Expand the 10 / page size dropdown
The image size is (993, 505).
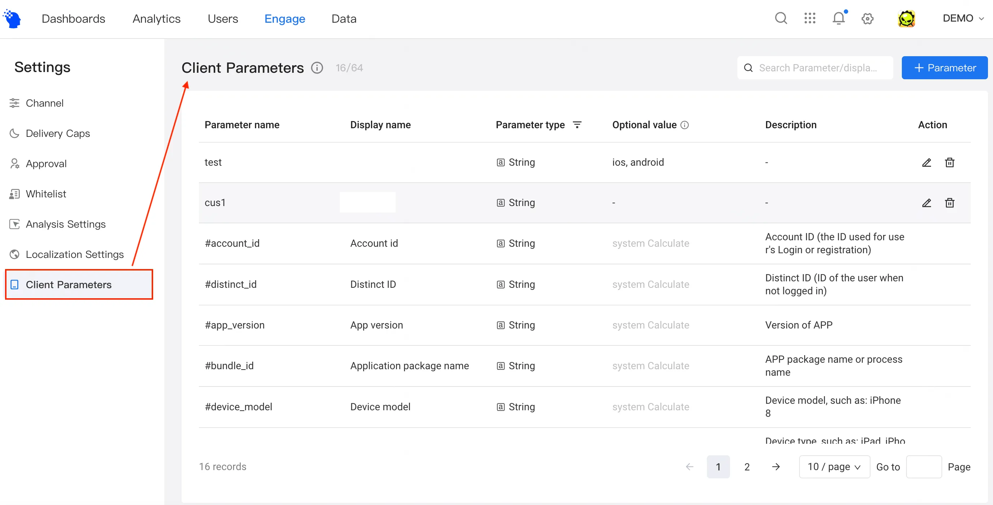click(x=834, y=466)
